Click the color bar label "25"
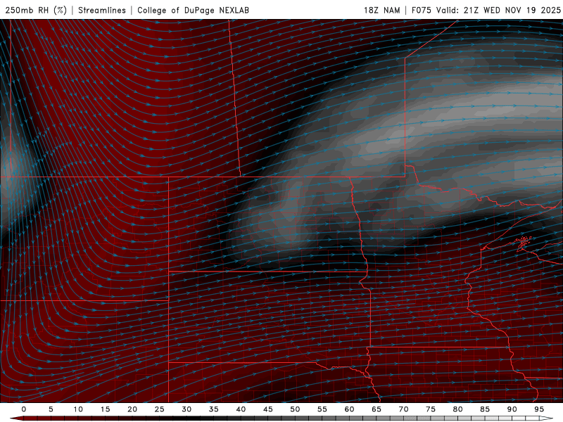Image resolution: width=563 pixels, height=422 pixels. click(x=160, y=409)
